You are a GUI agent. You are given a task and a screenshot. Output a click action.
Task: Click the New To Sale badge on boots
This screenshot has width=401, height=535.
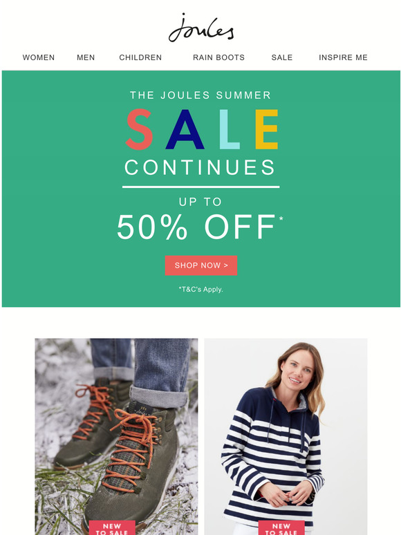tap(112, 528)
